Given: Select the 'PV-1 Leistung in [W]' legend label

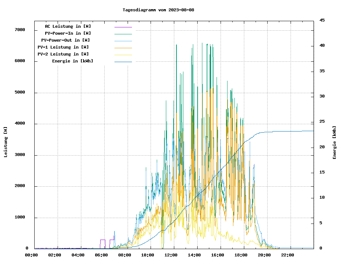Looking at the screenshot, I should tap(63, 47).
